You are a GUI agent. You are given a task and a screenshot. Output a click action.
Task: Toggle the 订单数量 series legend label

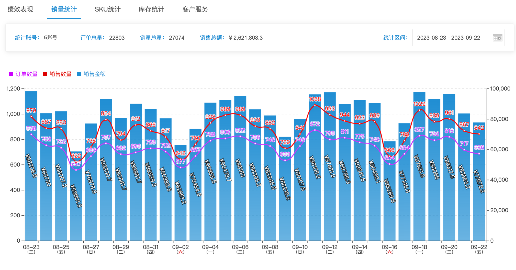[26, 74]
